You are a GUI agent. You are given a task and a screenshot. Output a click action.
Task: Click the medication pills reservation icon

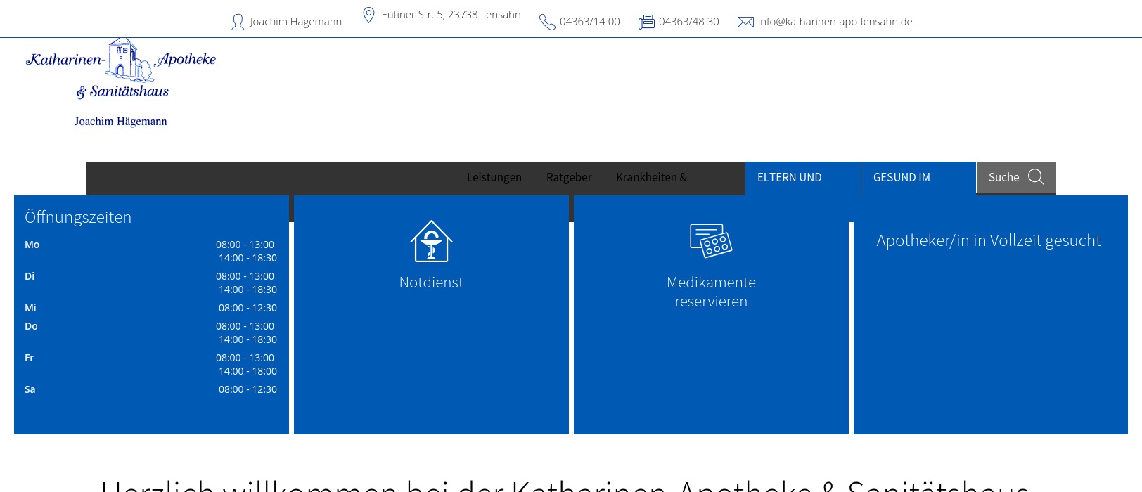(711, 241)
